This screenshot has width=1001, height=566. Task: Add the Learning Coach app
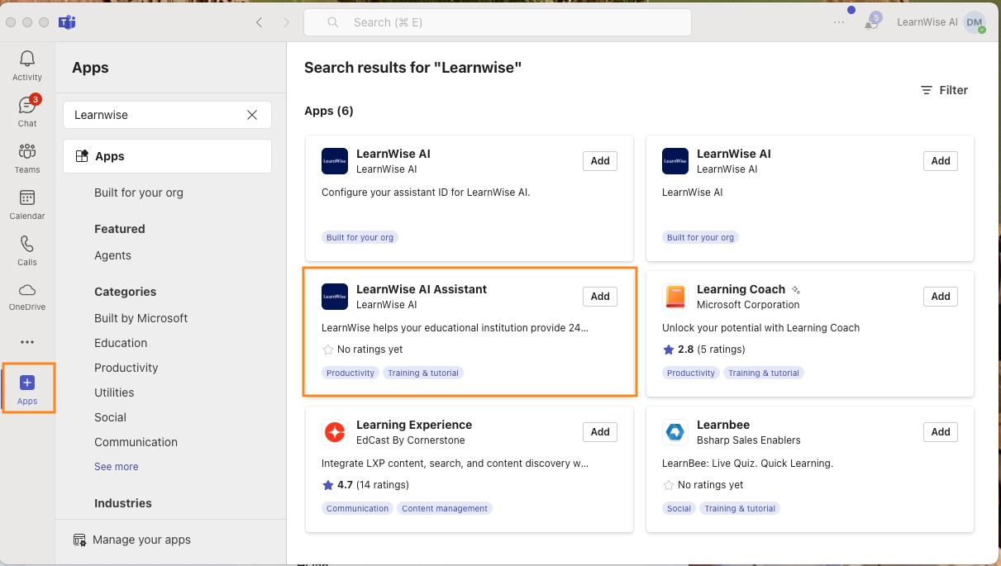pyautogui.click(x=941, y=297)
